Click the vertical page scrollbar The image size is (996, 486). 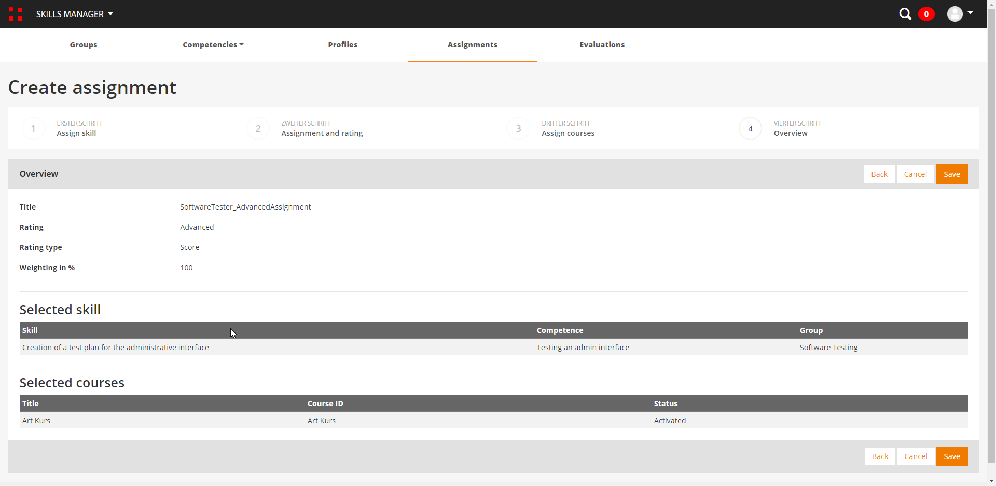pyautogui.click(x=991, y=233)
